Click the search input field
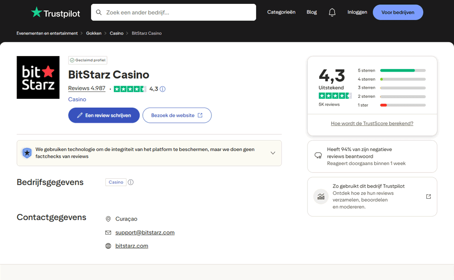 click(x=173, y=13)
